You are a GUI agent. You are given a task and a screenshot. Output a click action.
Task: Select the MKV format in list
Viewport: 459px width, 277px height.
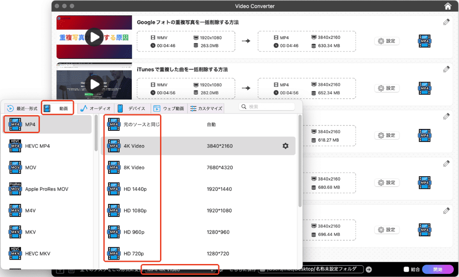pos(30,232)
